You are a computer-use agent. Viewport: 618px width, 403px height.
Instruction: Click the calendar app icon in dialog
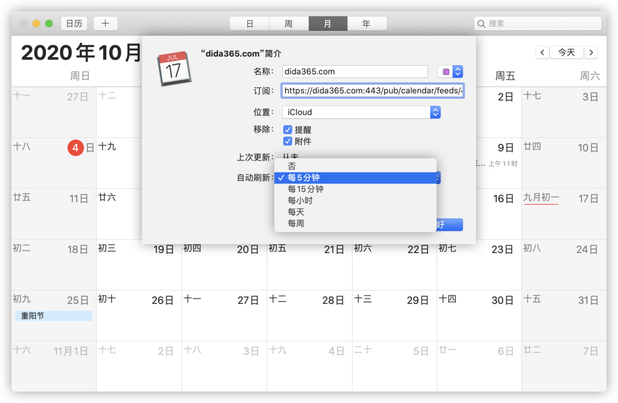174,68
